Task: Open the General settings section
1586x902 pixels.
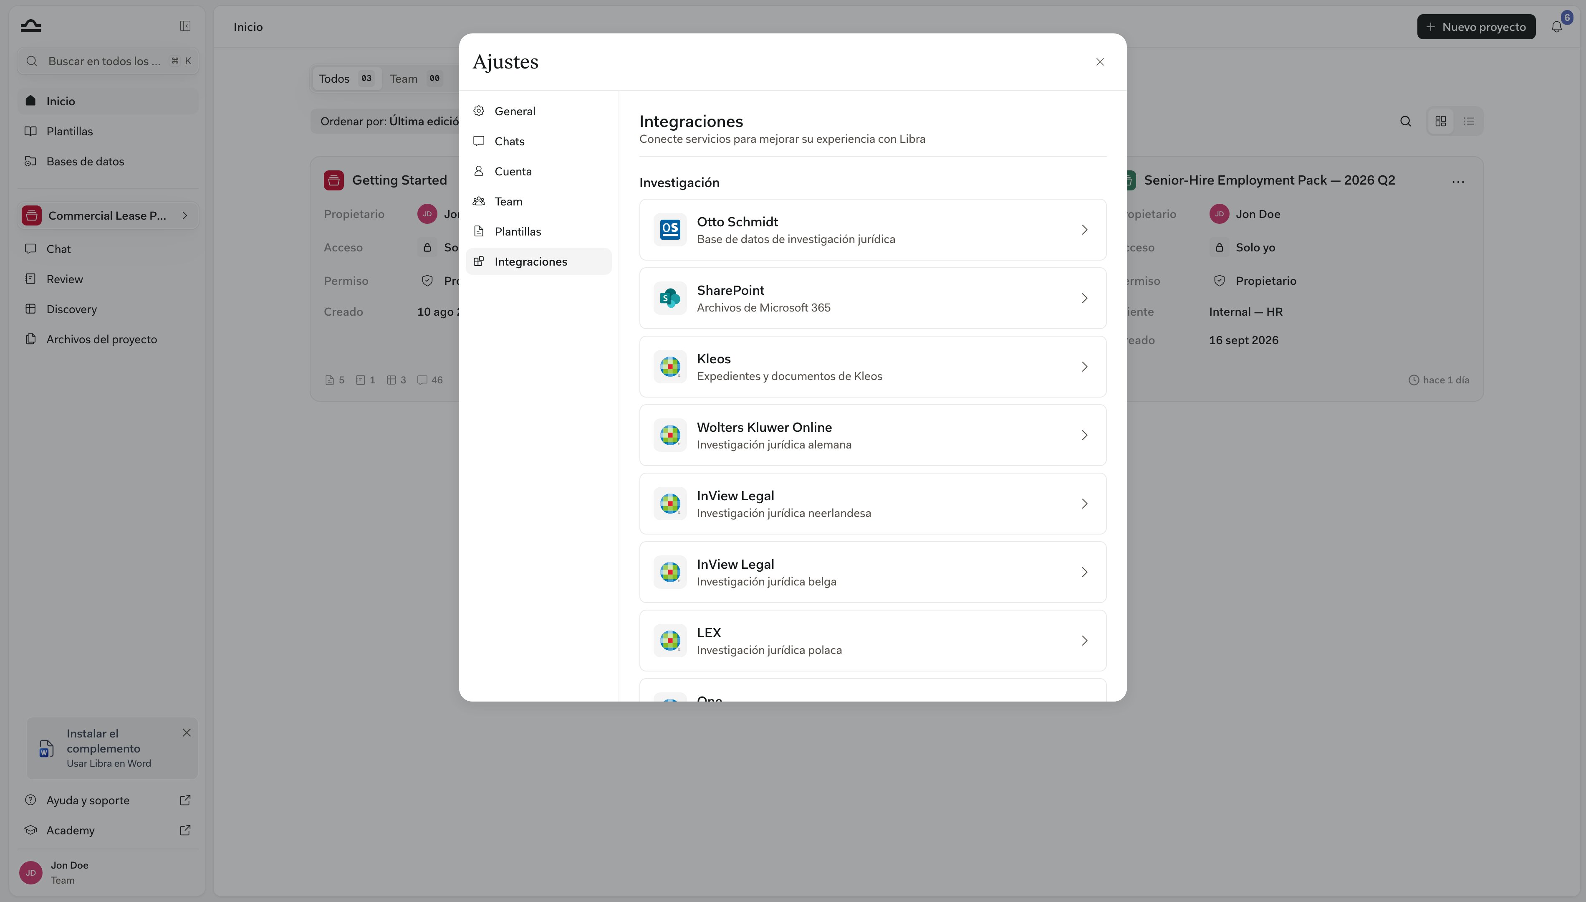Action: tap(538, 111)
